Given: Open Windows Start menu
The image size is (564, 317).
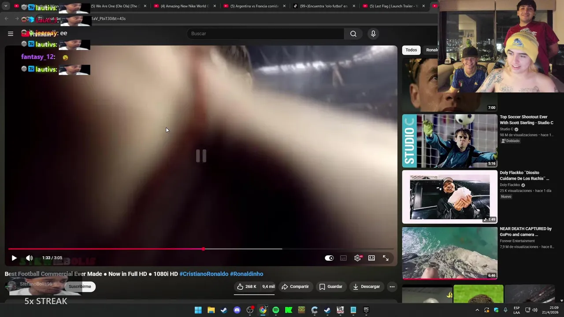Looking at the screenshot, I should 198,310.
